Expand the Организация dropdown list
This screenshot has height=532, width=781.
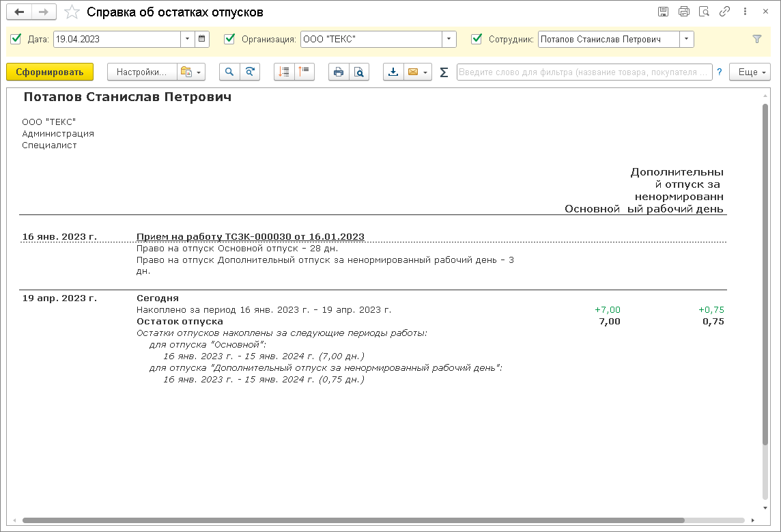click(x=449, y=39)
